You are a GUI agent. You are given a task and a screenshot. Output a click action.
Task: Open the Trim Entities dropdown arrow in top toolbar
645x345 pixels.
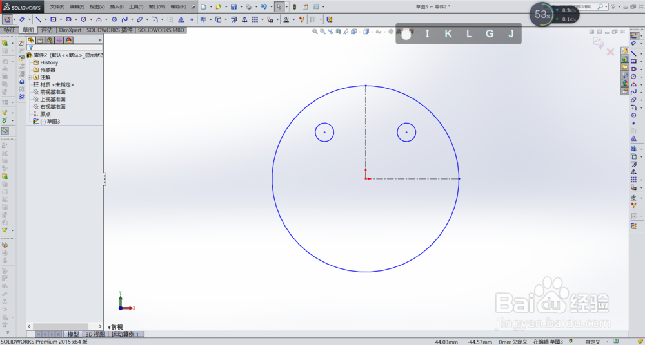point(211,19)
